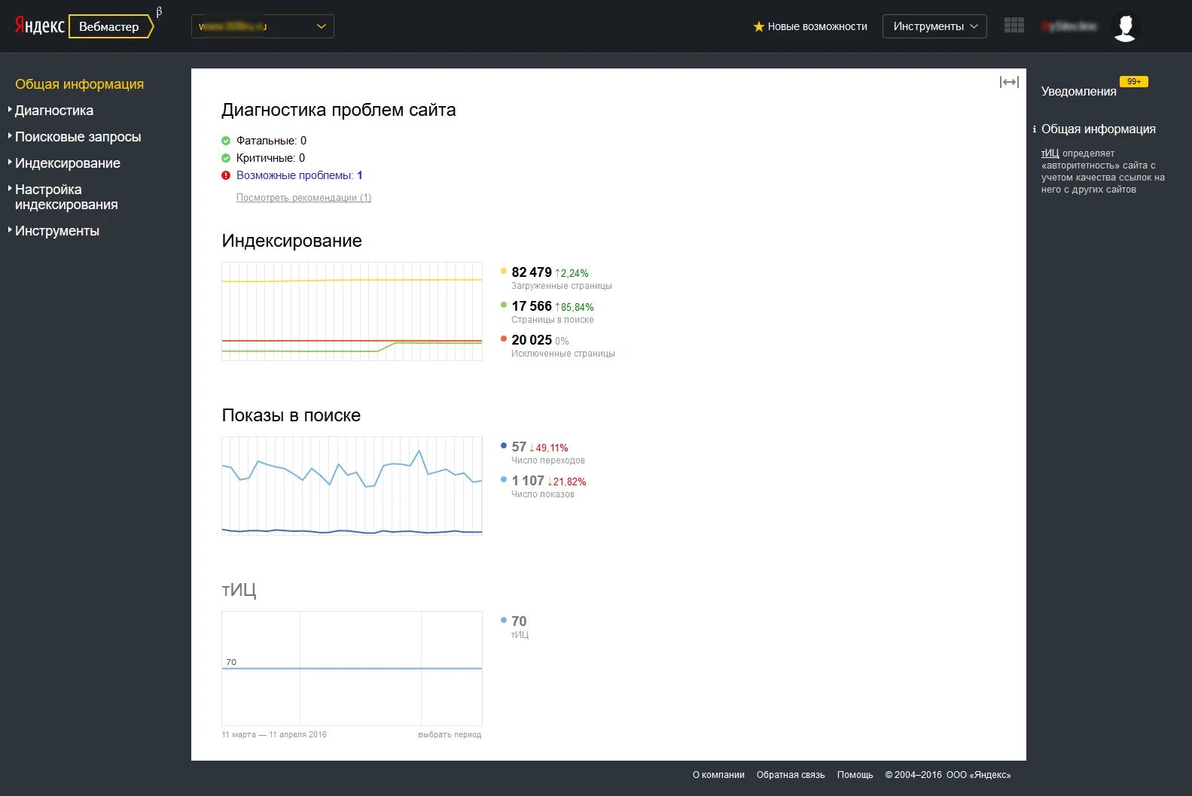Expand the Диагностика sidebar section

[54, 111]
